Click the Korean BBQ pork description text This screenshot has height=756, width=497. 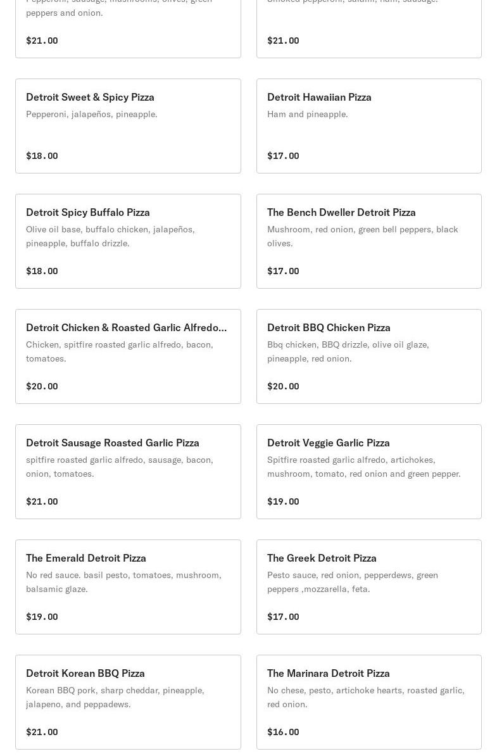pyautogui.click(x=115, y=697)
